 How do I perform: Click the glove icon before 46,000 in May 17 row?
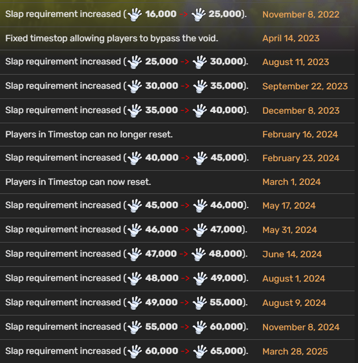(200, 206)
